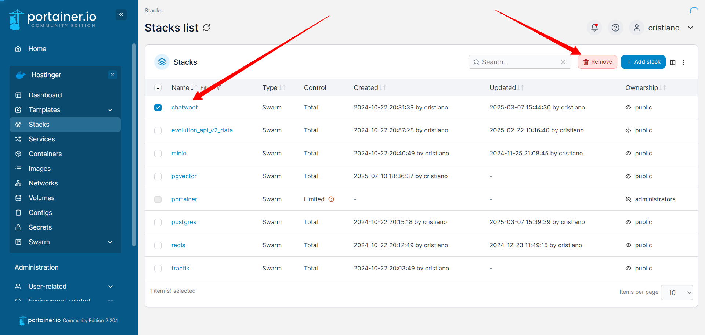Open the table settings three-dot menu
The width and height of the screenshot is (705, 335).
pos(683,62)
